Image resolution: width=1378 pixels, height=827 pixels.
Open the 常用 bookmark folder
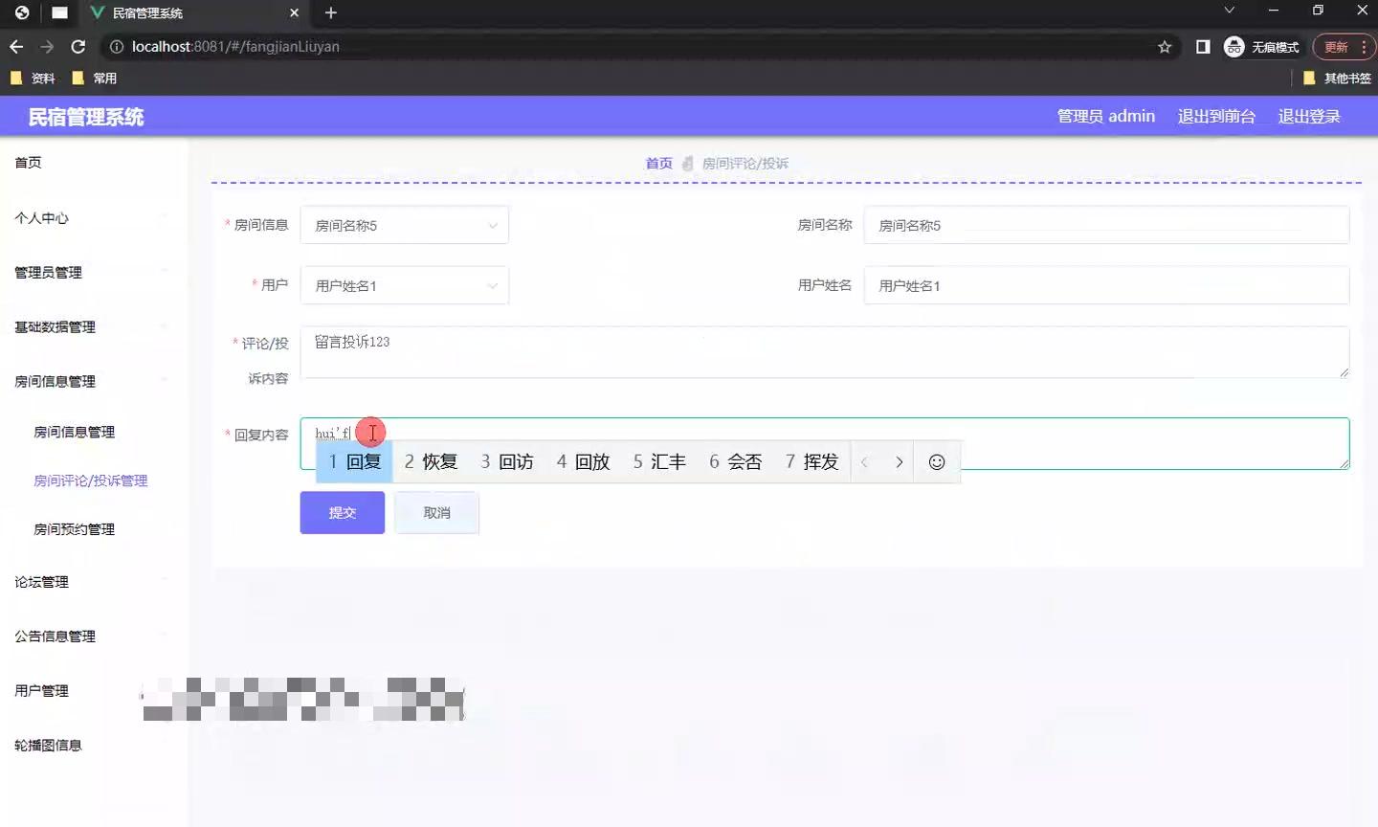(95, 78)
